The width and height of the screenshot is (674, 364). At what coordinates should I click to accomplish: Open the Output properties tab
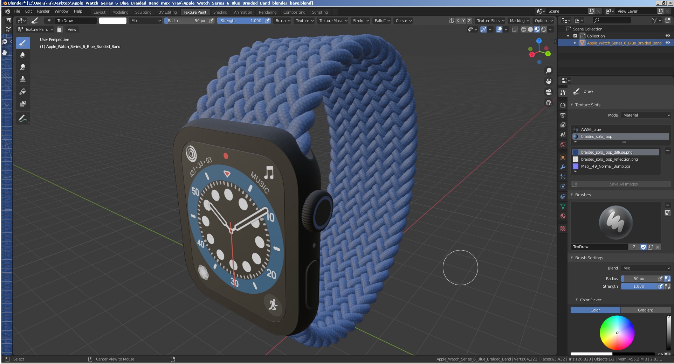point(563,115)
